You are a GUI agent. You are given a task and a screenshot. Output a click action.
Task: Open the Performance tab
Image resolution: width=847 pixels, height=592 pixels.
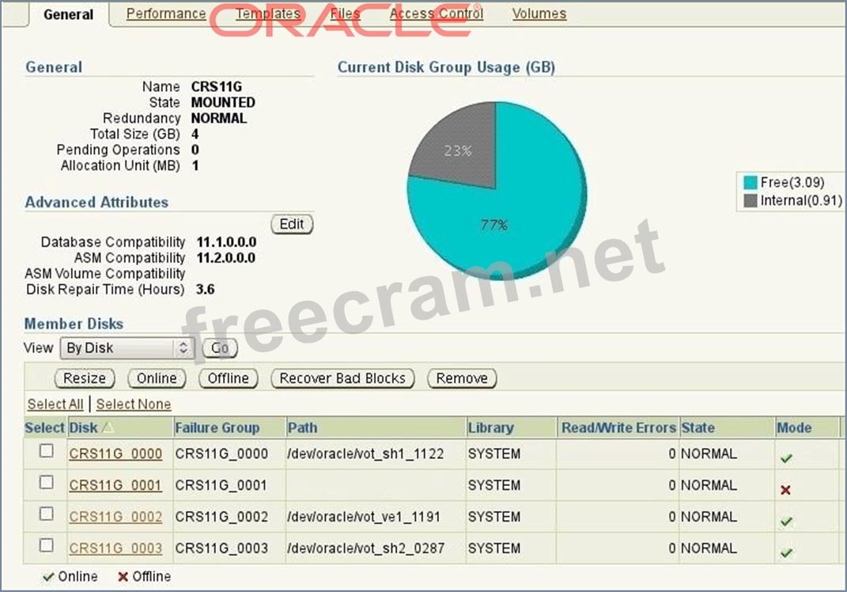point(166,13)
